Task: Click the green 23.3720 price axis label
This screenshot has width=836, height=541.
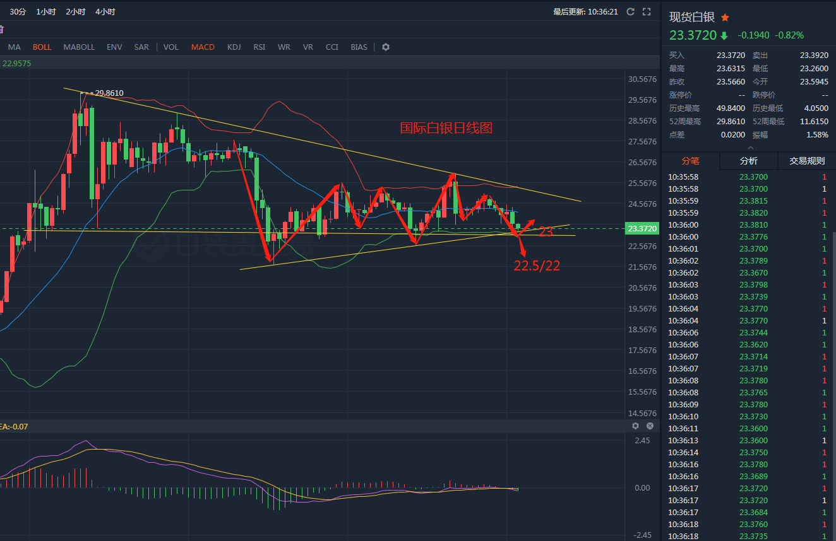Action: click(642, 228)
